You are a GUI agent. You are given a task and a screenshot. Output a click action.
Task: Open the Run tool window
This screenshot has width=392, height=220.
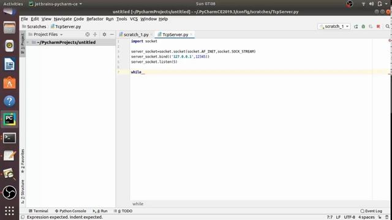100,211
